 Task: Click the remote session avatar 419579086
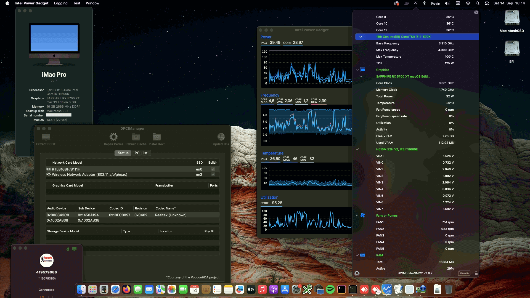point(47,260)
